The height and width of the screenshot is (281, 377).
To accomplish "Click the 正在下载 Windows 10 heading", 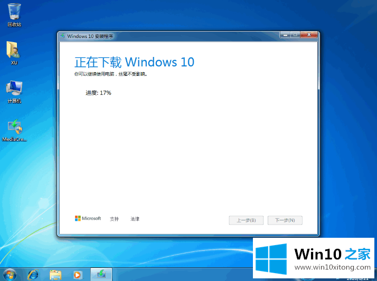I will pyautogui.click(x=135, y=62).
